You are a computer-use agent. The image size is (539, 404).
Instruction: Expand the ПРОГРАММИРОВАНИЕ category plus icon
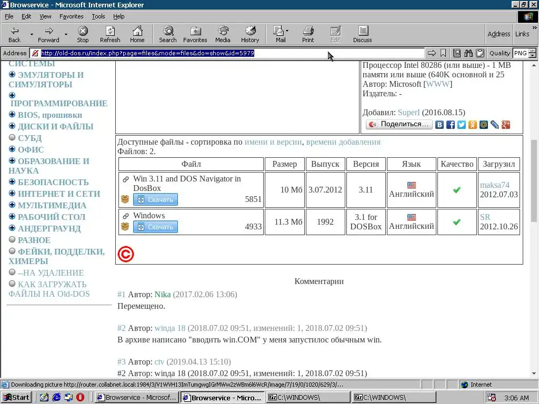(x=12, y=95)
